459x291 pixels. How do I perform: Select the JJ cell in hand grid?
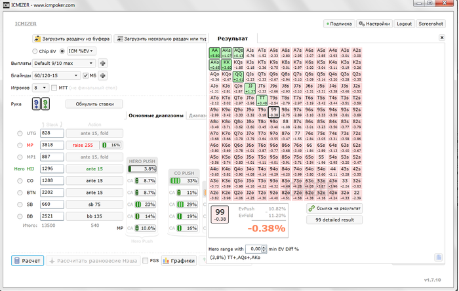click(250, 88)
